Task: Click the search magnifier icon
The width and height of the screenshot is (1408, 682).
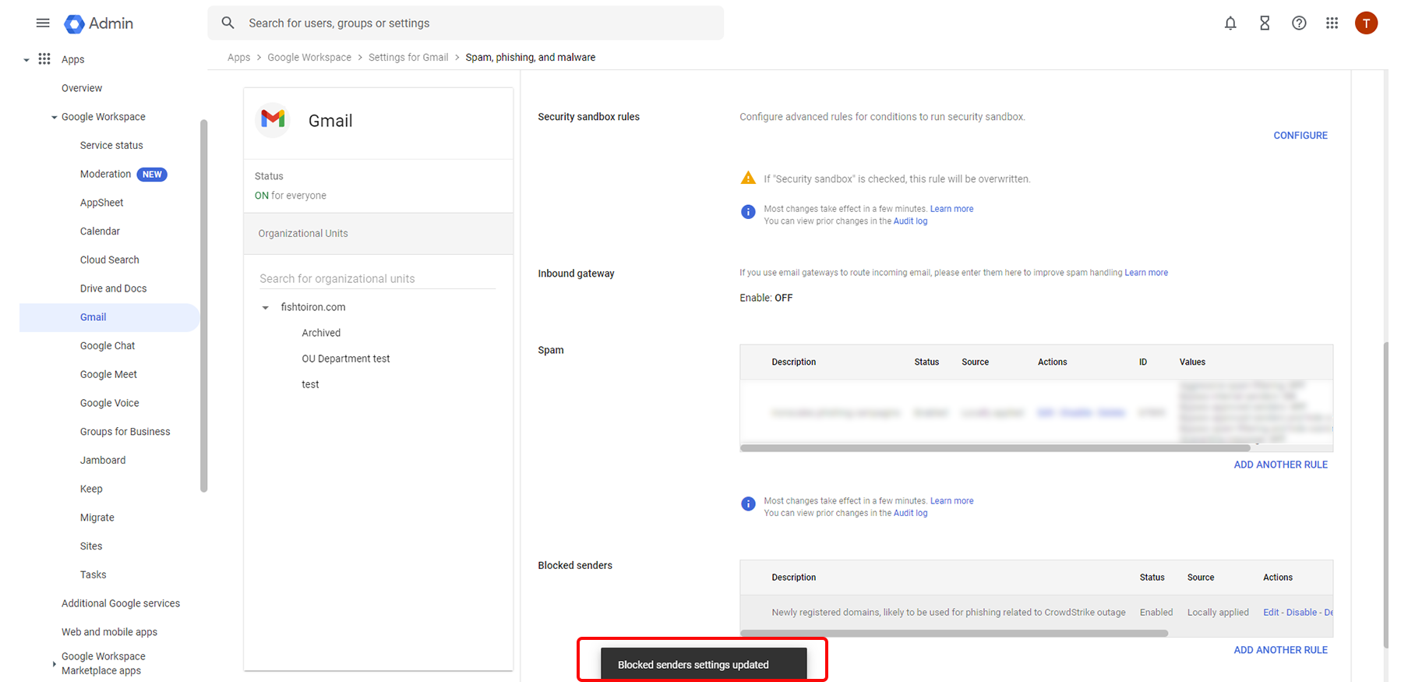Action: click(x=228, y=23)
